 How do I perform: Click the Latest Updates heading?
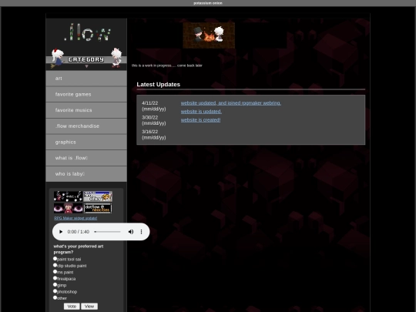[159, 85]
